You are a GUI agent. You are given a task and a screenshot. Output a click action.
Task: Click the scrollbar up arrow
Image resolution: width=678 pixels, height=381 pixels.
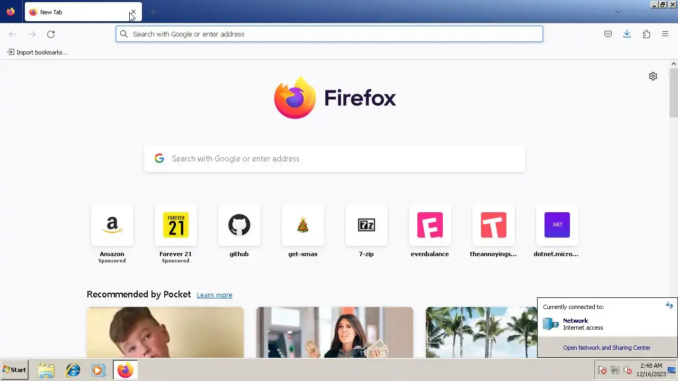pos(673,63)
